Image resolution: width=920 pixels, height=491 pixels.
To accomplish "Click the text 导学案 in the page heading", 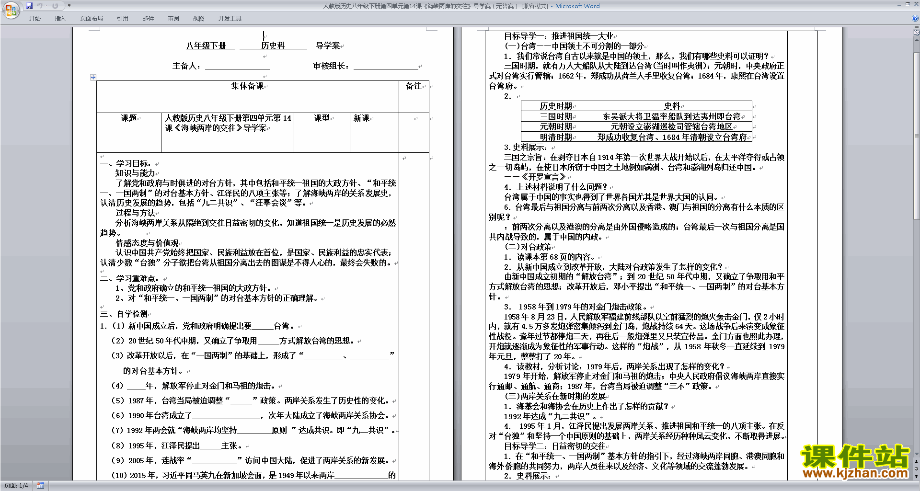I will click(x=328, y=46).
